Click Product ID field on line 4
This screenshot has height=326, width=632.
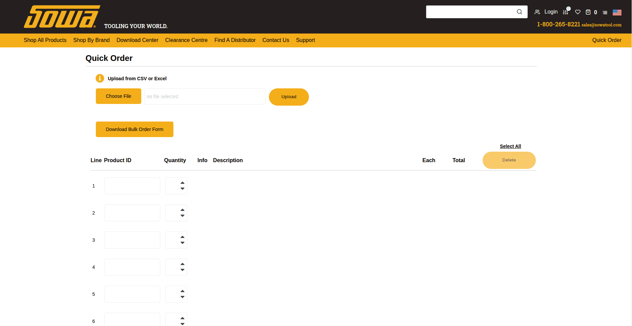[132, 267]
